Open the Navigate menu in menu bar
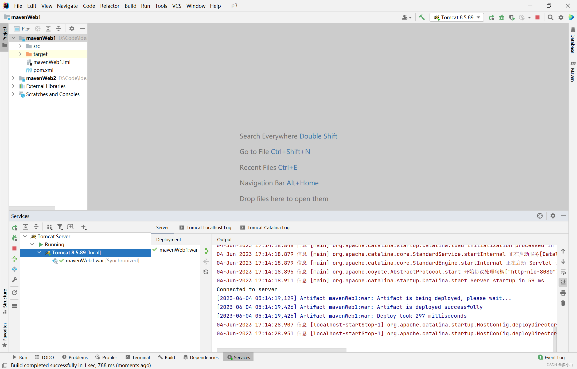This screenshot has width=577, height=369. (67, 5)
